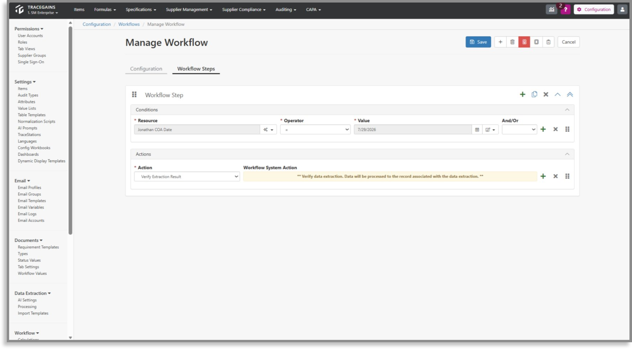Collapse the Actions section
This screenshot has height=349, width=632.
[x=567, y=154]
